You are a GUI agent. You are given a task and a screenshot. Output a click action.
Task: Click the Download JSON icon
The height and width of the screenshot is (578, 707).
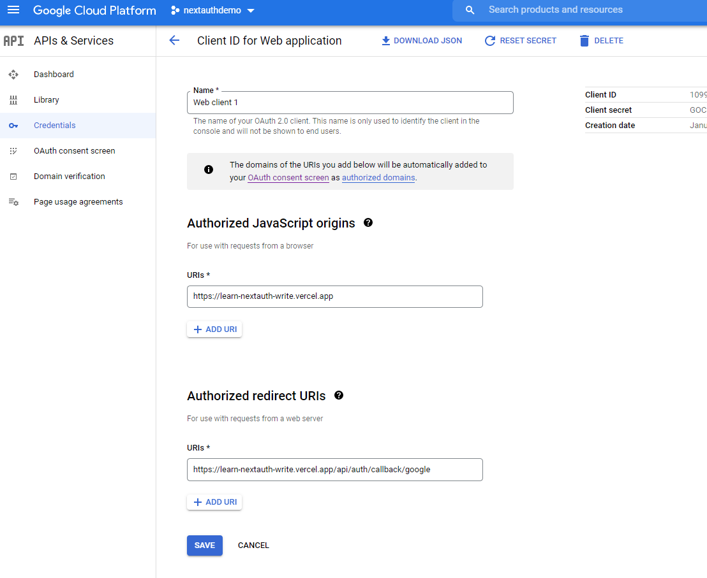coord(385,40)
